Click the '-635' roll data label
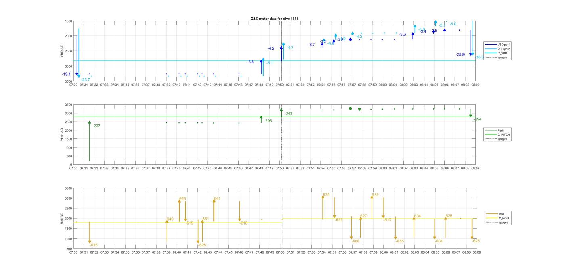This screenshot has width=565, height=279. 400,241
